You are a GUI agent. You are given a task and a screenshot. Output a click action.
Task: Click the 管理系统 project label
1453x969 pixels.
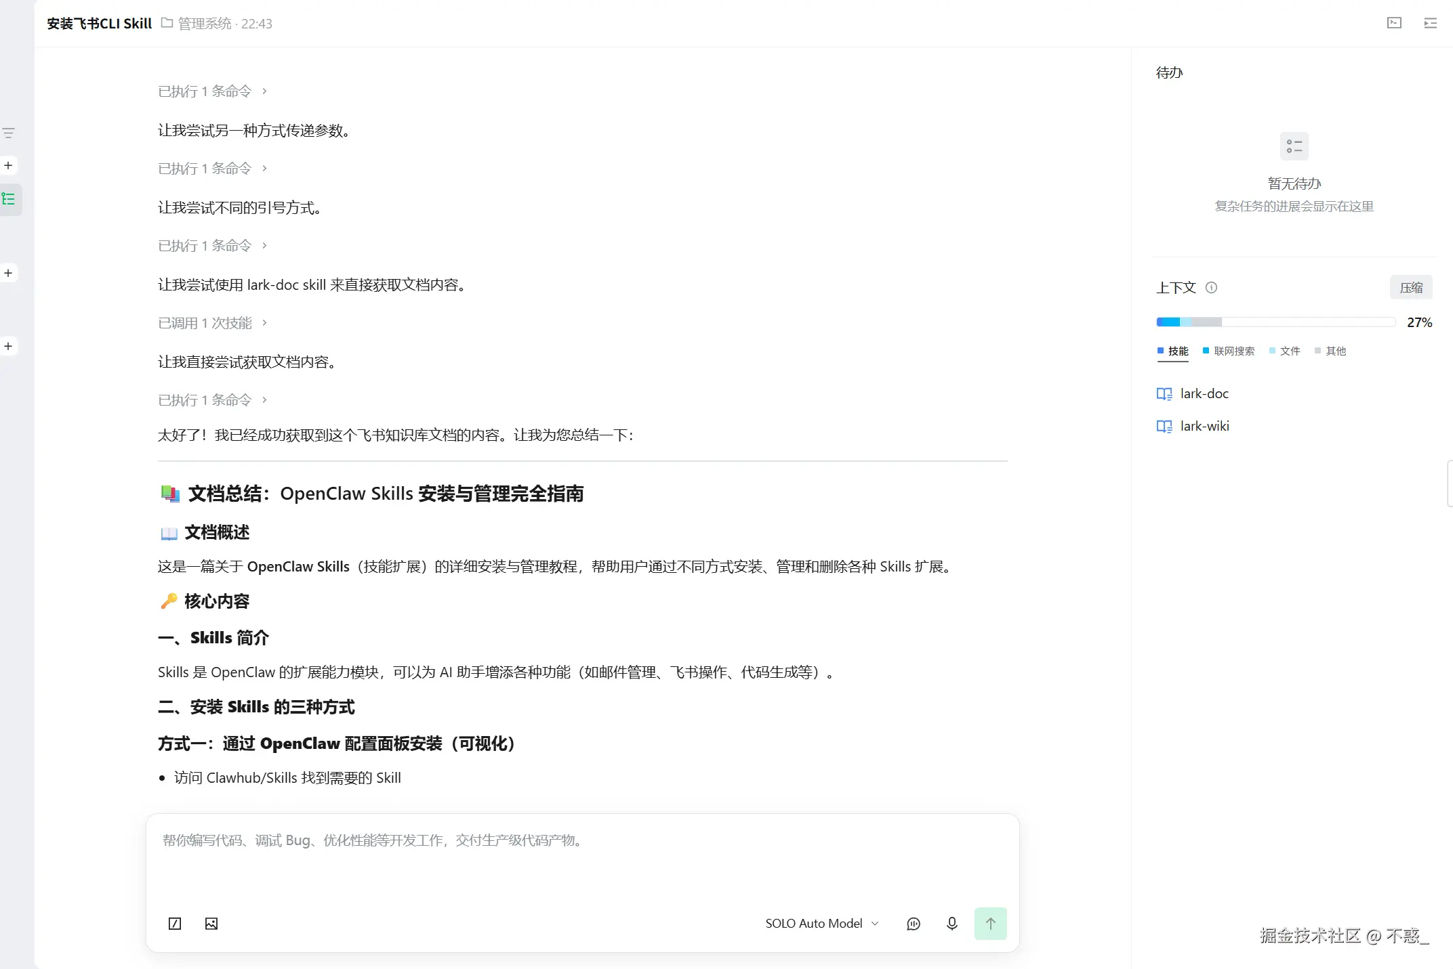205,24
